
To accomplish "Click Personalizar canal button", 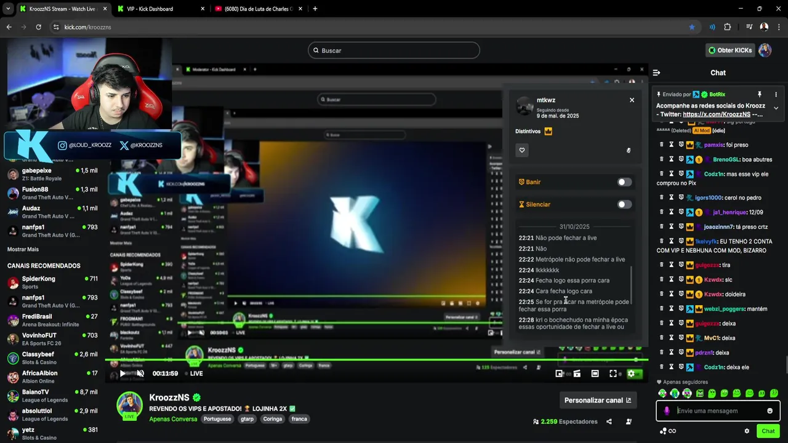I will pyautogui.click(x=598, y=400).
